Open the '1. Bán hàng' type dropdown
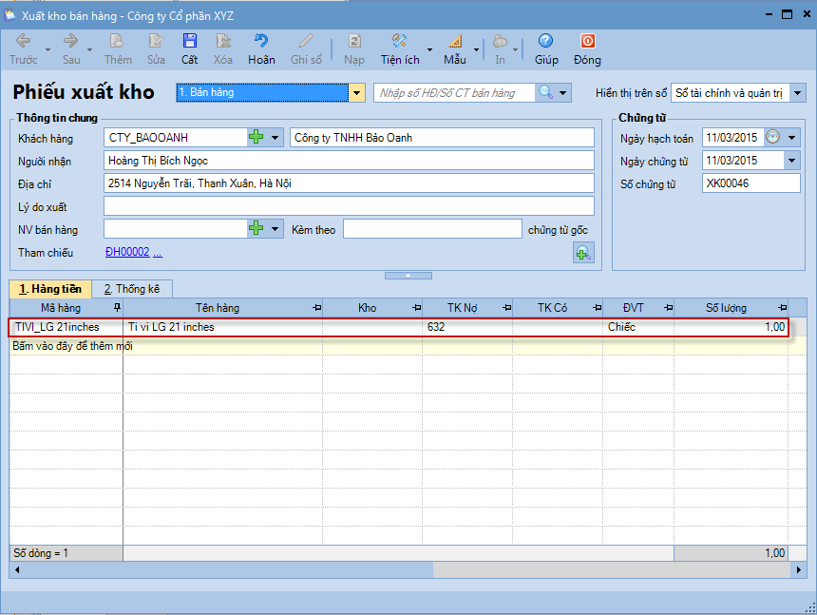Viewport: 817px width, 615px height. [x=357, y=92]
